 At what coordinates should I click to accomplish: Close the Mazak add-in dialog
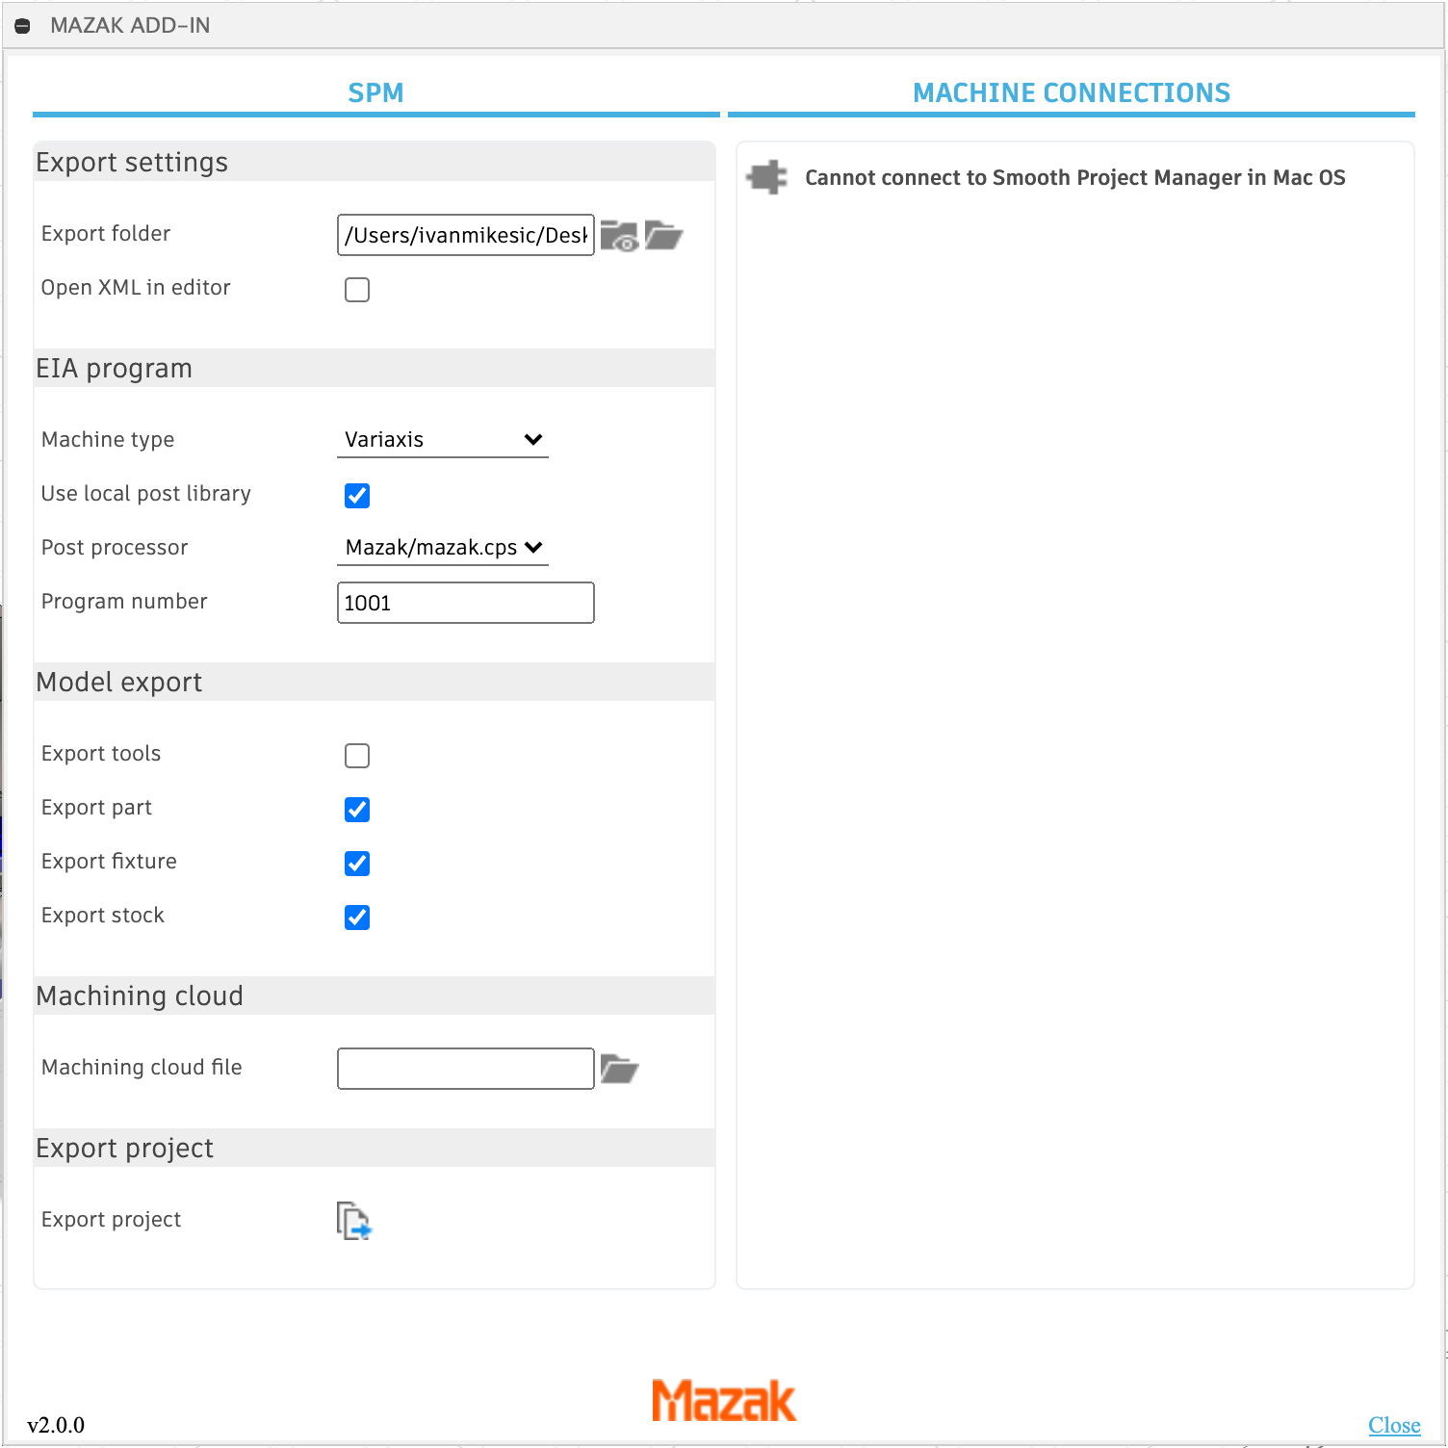(1394, 1425)
